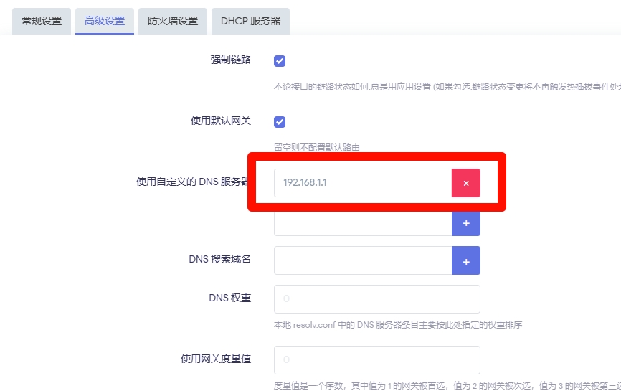Toggle the 使用默认网关 checkbox
Screen dimensions: 621x391
point(280,122)
